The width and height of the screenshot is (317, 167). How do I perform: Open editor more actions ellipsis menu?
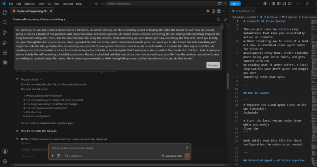coord(224,11)
